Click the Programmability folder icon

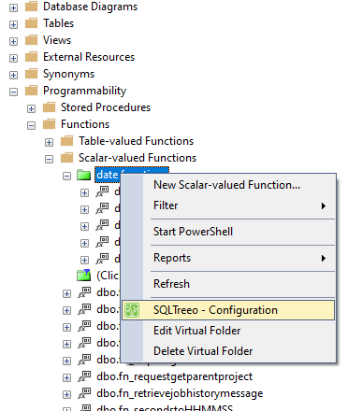[31, 90]
